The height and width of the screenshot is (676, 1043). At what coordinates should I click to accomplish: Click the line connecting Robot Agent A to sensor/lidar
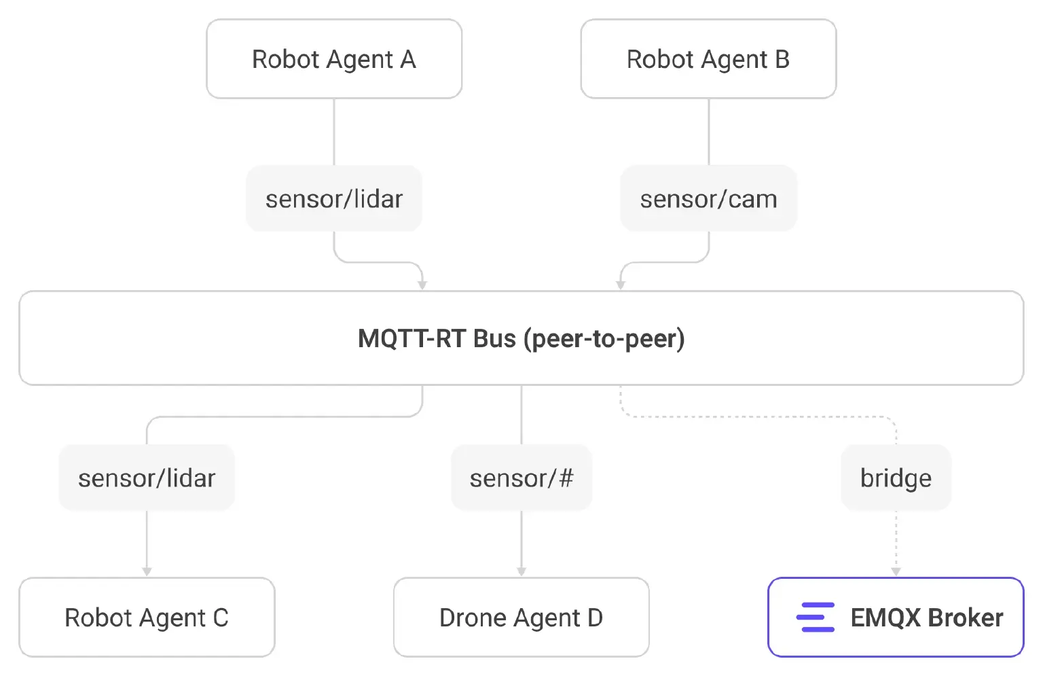pos(334,132)
